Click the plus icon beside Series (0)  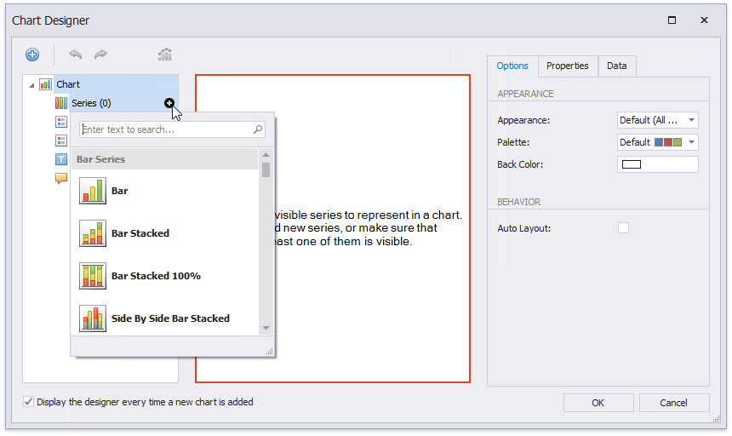click(169, 103)
